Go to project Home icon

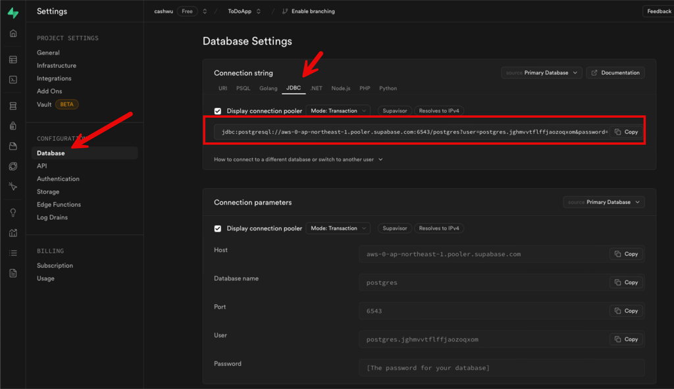(13, 34)
